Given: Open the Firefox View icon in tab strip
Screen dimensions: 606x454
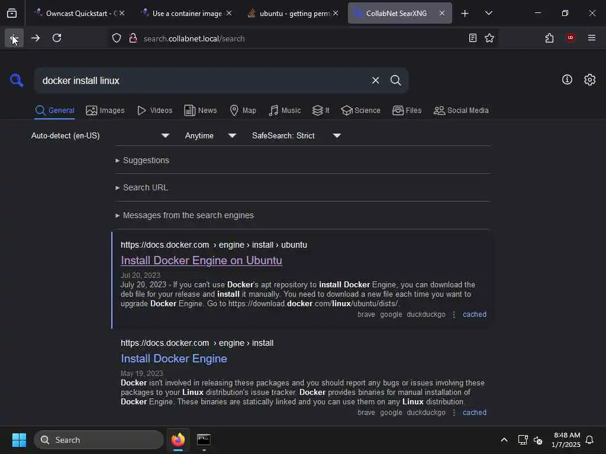Looking at the screenshot, I should [12, 13].
